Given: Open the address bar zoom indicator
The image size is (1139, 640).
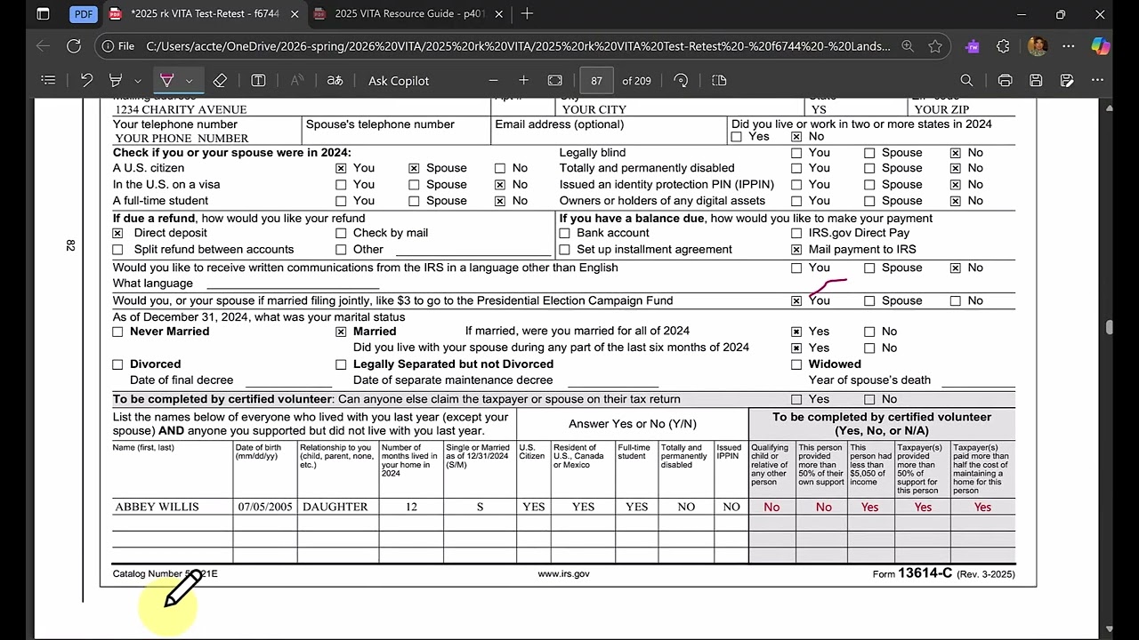Looking at the screenshot, I should tap(908, 46).
